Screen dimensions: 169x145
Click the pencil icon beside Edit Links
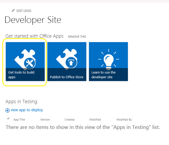click(x=13, y=11)
